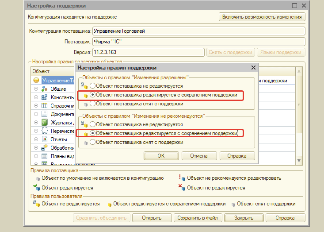Screen dimensions: 324x232
Task: Click the Справочники table icon
Action: point(44,106)
